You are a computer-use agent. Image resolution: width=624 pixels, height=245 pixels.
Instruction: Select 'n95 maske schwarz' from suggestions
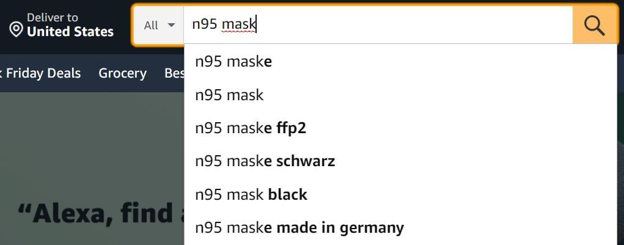[400, 161]
